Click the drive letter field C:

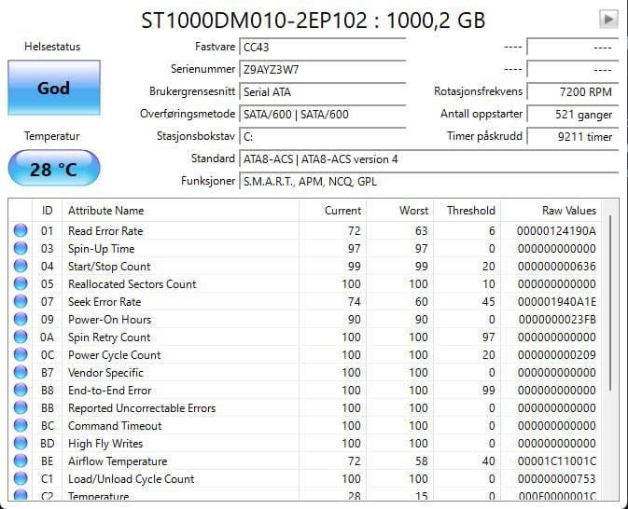[323, 137]
